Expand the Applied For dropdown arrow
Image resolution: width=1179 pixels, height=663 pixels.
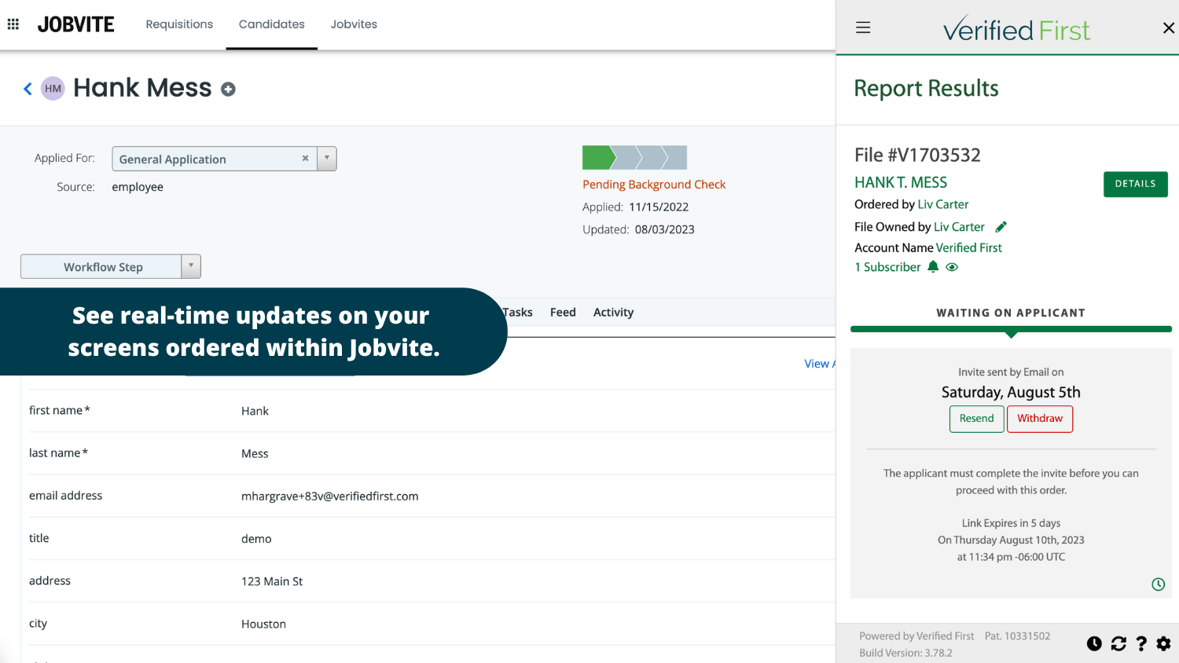(327, 159)
